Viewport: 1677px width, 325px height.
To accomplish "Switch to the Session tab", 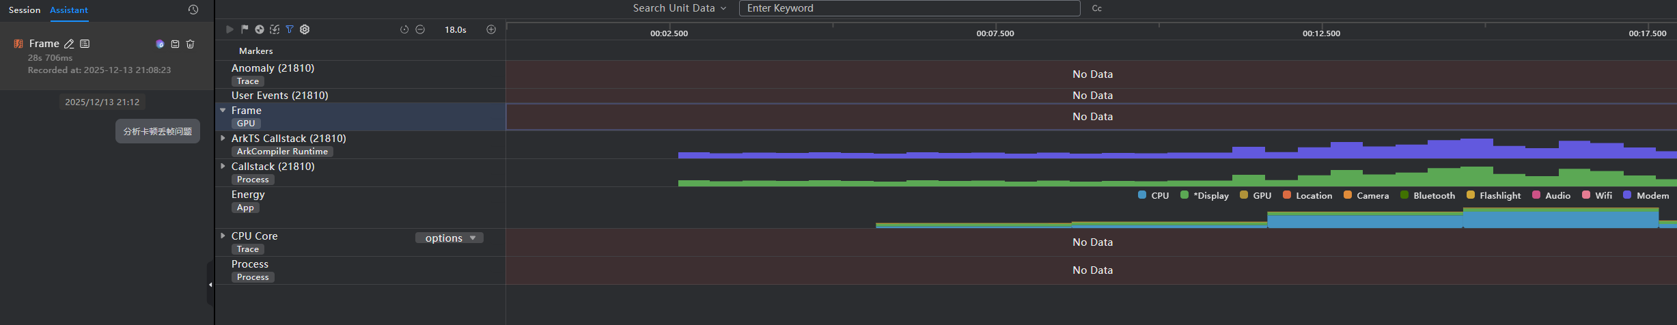I will pos(25,10).
